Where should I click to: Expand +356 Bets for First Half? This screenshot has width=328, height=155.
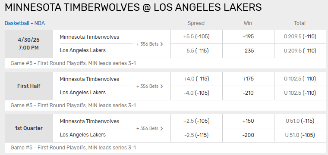coord(149,86)
